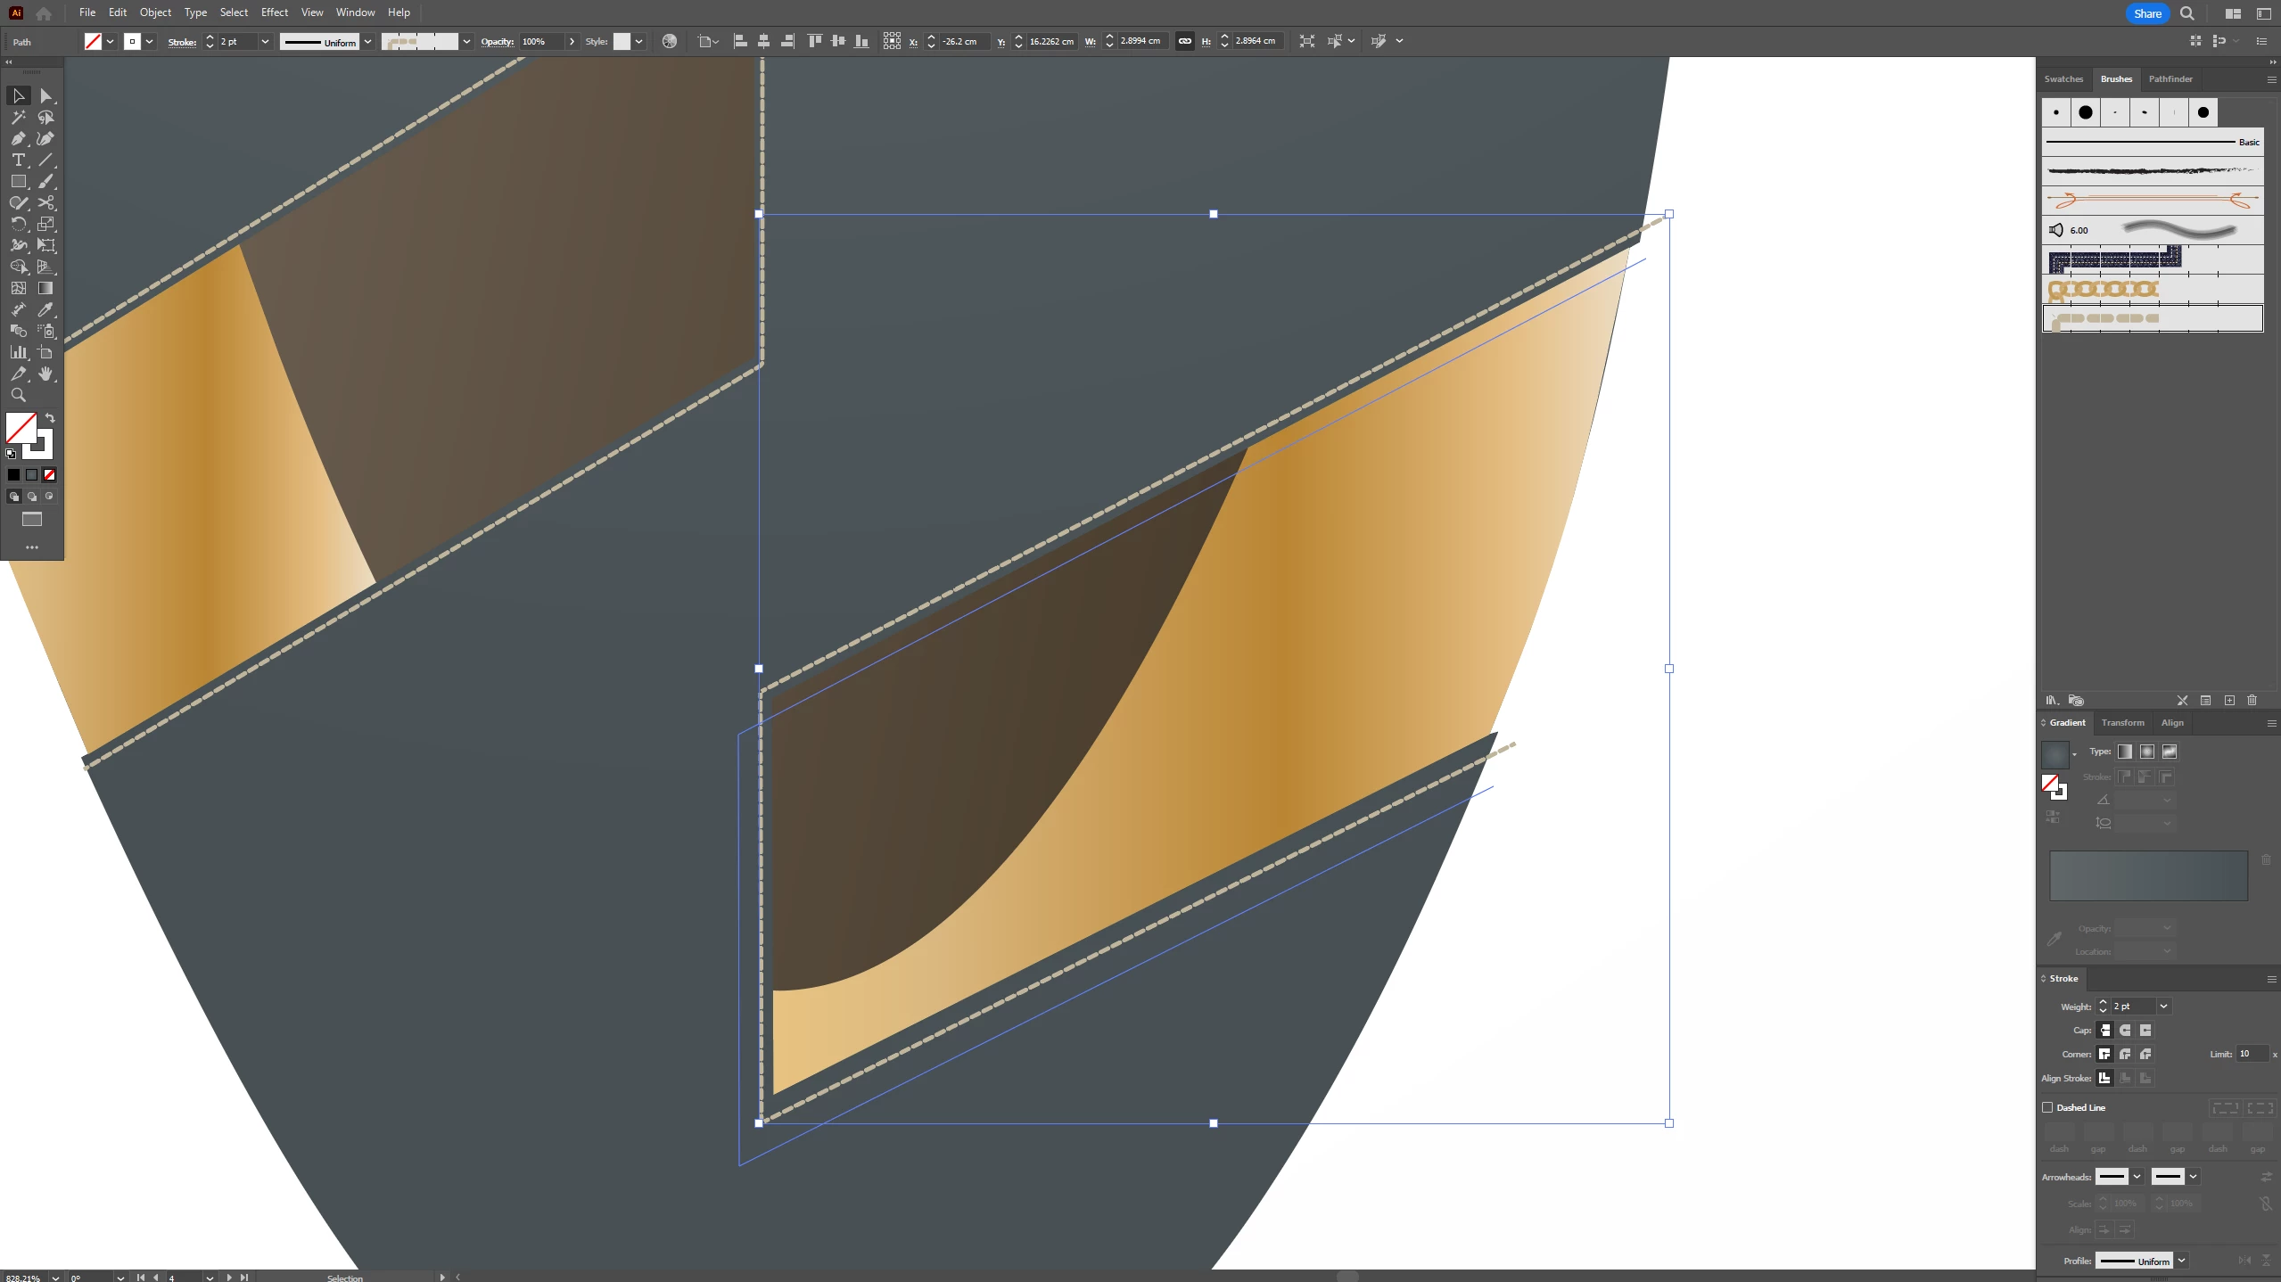The width and height of the screenshot is (2281, 1282).
Task: Click the Share button
Action: [2147, 13]
